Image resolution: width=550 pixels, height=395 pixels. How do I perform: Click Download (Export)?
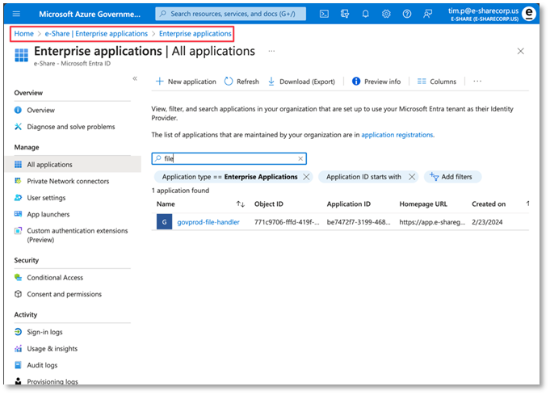[x=302, y=82]
